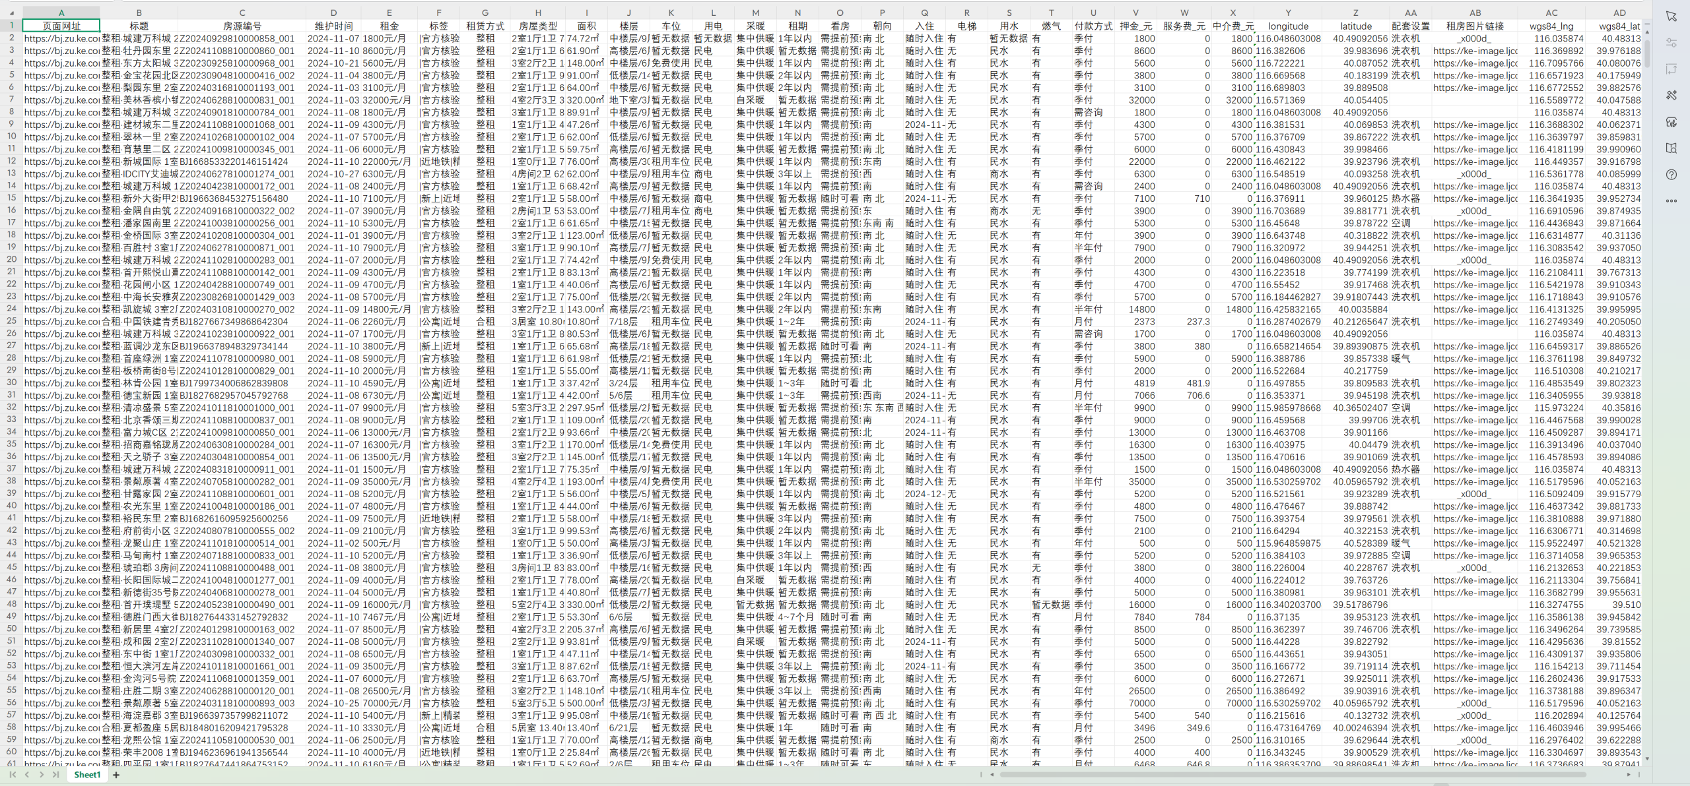This screenshot has height=786, width=1690.
Task: Jump to first sheet navigation arrow
Action: click(12, 775)
